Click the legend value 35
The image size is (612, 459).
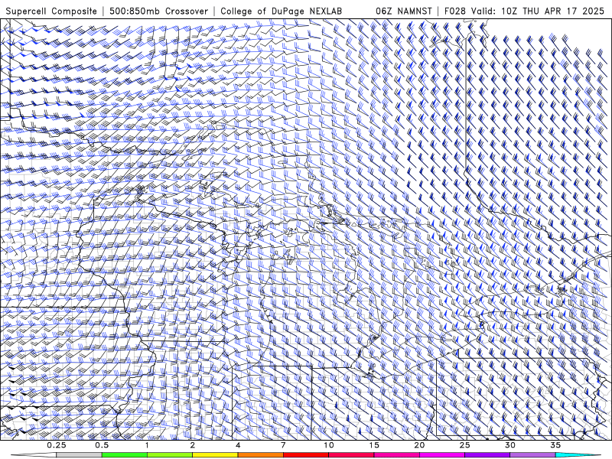click(555, 445)
